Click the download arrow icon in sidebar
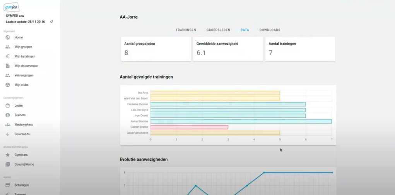The height and width of the screenshot is (195, 395). tap(8, 134)
